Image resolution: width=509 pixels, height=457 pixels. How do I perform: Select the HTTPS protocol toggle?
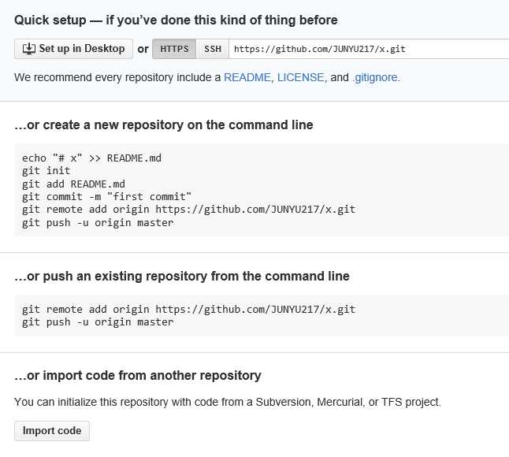coord(174,49)
